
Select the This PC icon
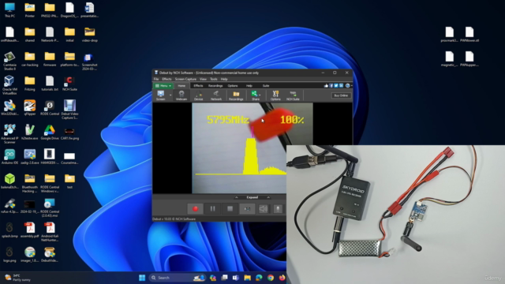(x=9, y=9)
